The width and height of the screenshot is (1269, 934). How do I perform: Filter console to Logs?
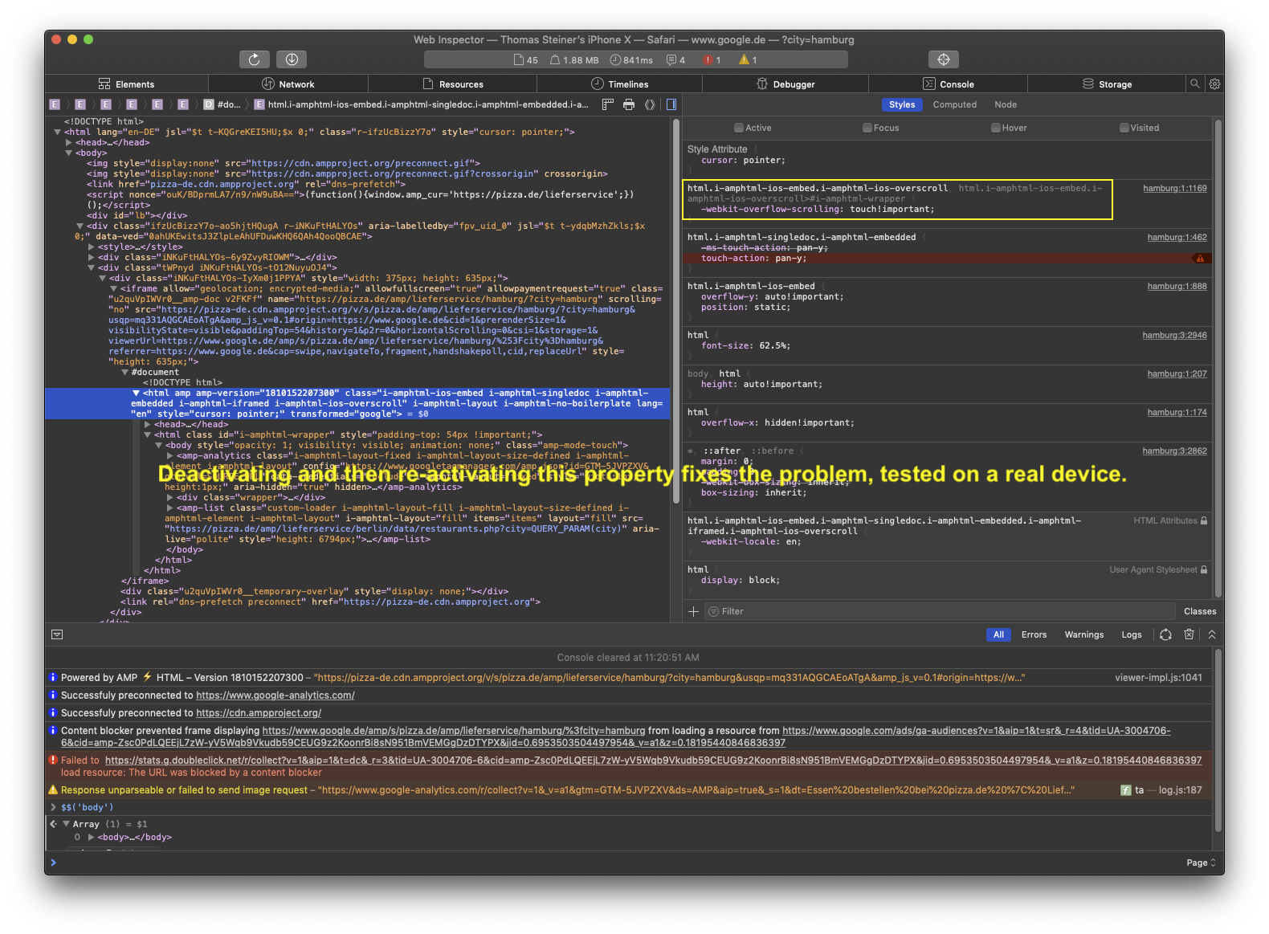[1132, 634]
